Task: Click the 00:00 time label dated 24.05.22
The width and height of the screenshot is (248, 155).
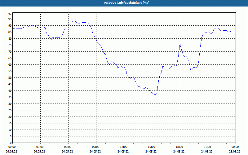Action: (x=12, y=147)
